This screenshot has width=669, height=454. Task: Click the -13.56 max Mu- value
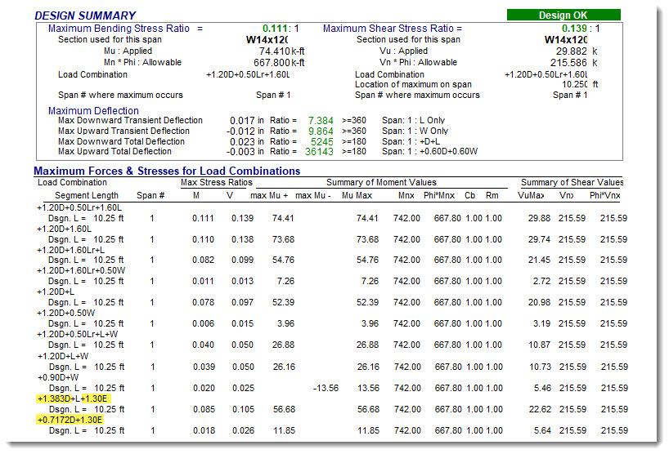pyautogui.click(x=325, y=388)
